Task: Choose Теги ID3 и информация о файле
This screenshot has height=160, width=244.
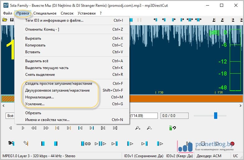Action: coord(72,20)
